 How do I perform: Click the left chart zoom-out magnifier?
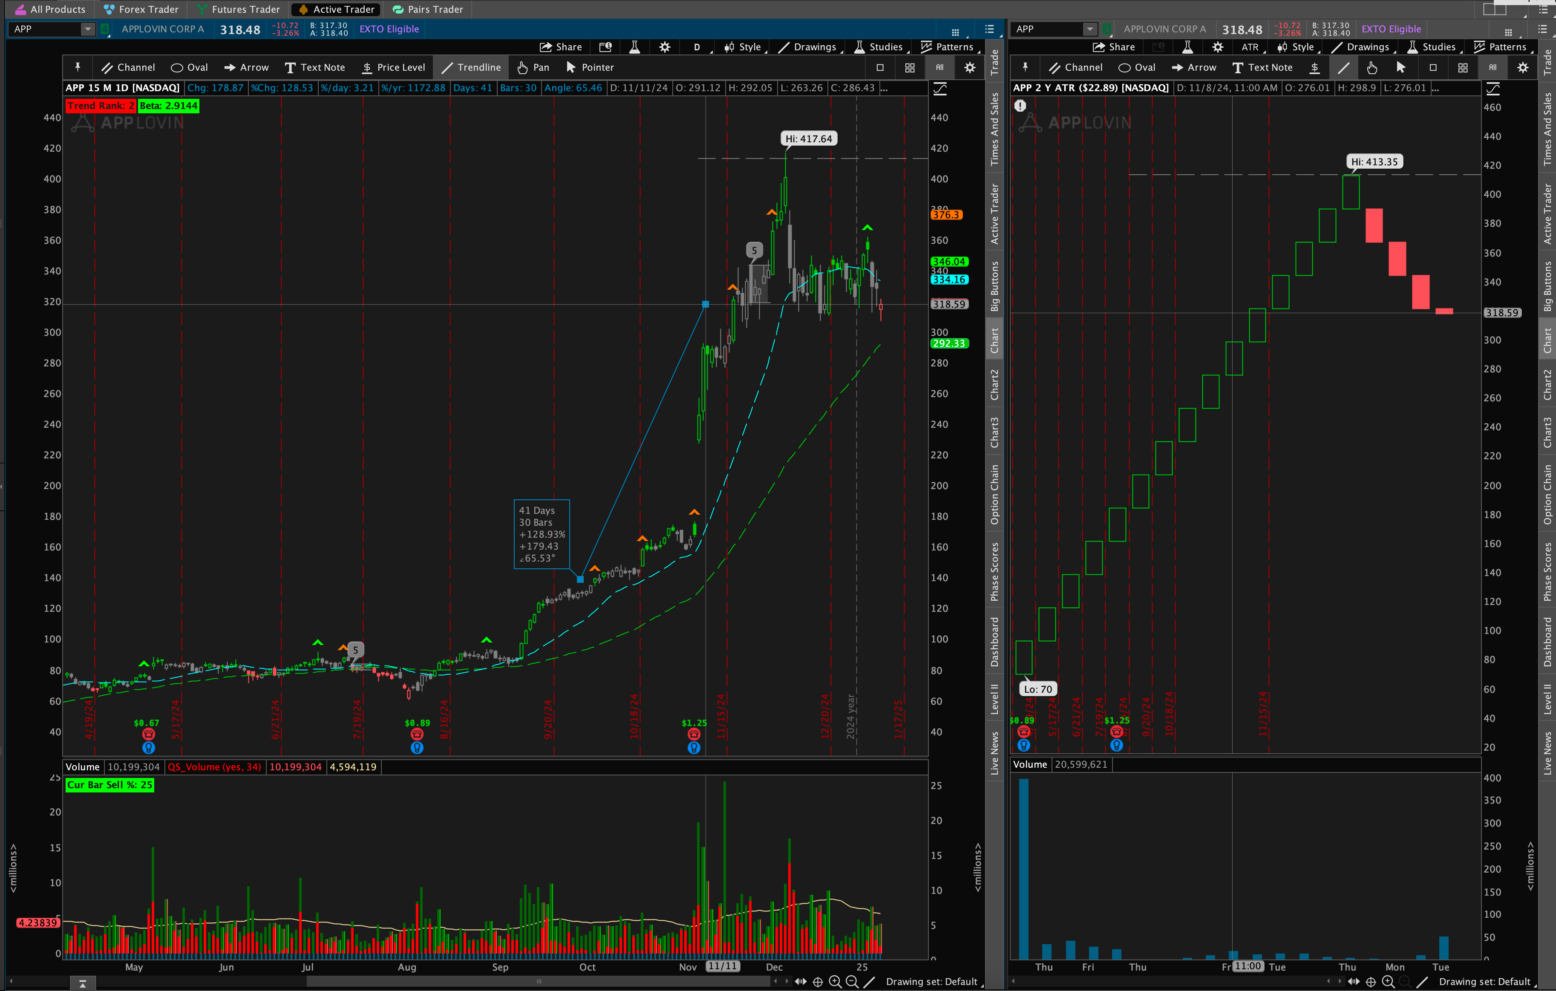852,981
